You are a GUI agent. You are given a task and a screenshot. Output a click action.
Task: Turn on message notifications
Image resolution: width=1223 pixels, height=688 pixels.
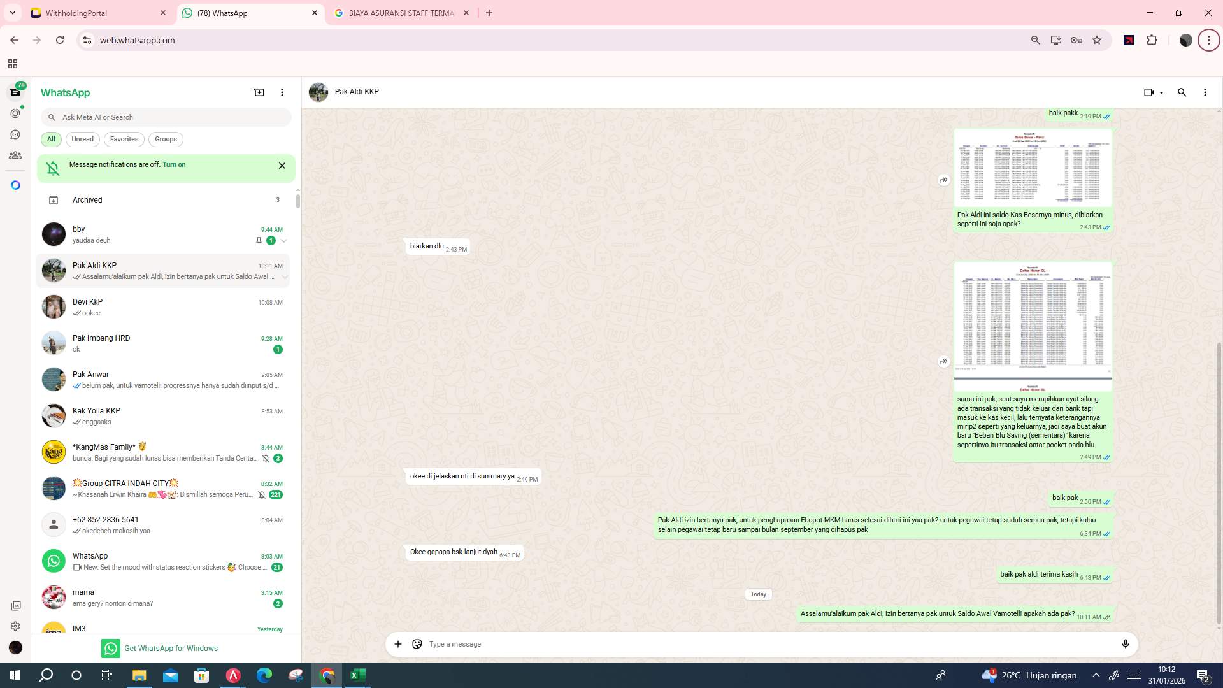[x=174, y=164]
